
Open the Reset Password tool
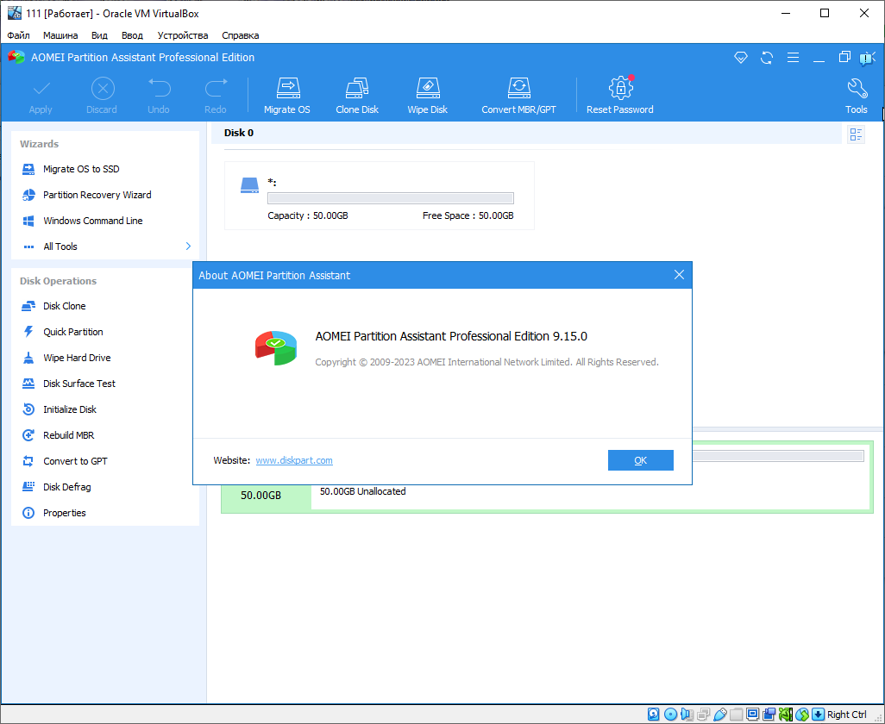619,93
